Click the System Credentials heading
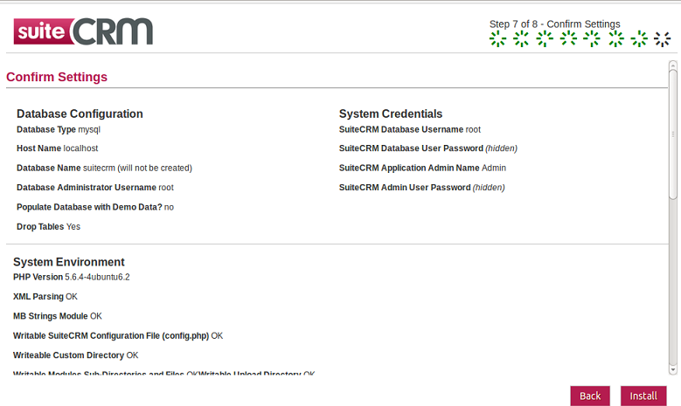681x406 pixels. point(391,114)
